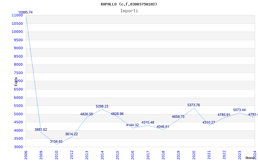Click the x-axis year 2020
This screenshot has height=161, width=258.
(x=194, y=155)
